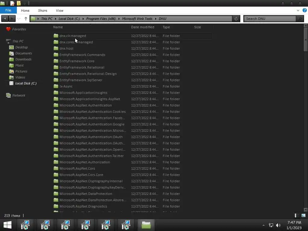The width and height of the screenshot is (308, 231).
Task: Go forward with the Forward arrow button
Action: click(x=12, y=19)
